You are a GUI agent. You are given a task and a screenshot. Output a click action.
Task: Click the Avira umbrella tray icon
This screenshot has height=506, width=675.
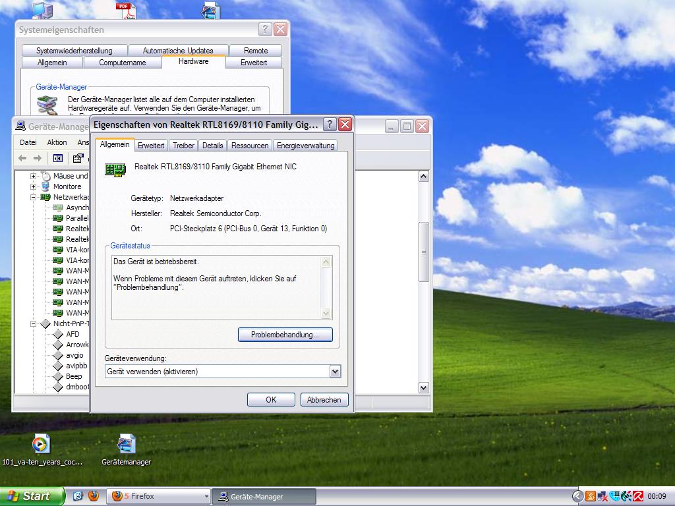(638, 496)
